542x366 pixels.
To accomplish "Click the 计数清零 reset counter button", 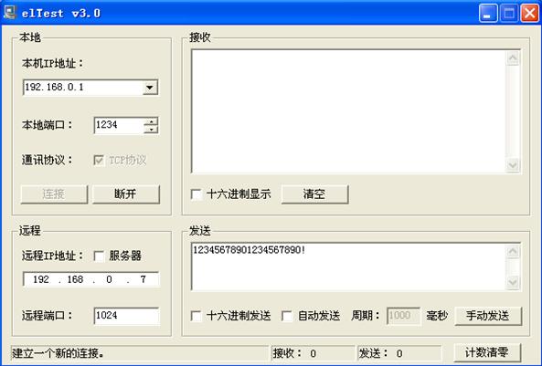I will click(487, 352).
